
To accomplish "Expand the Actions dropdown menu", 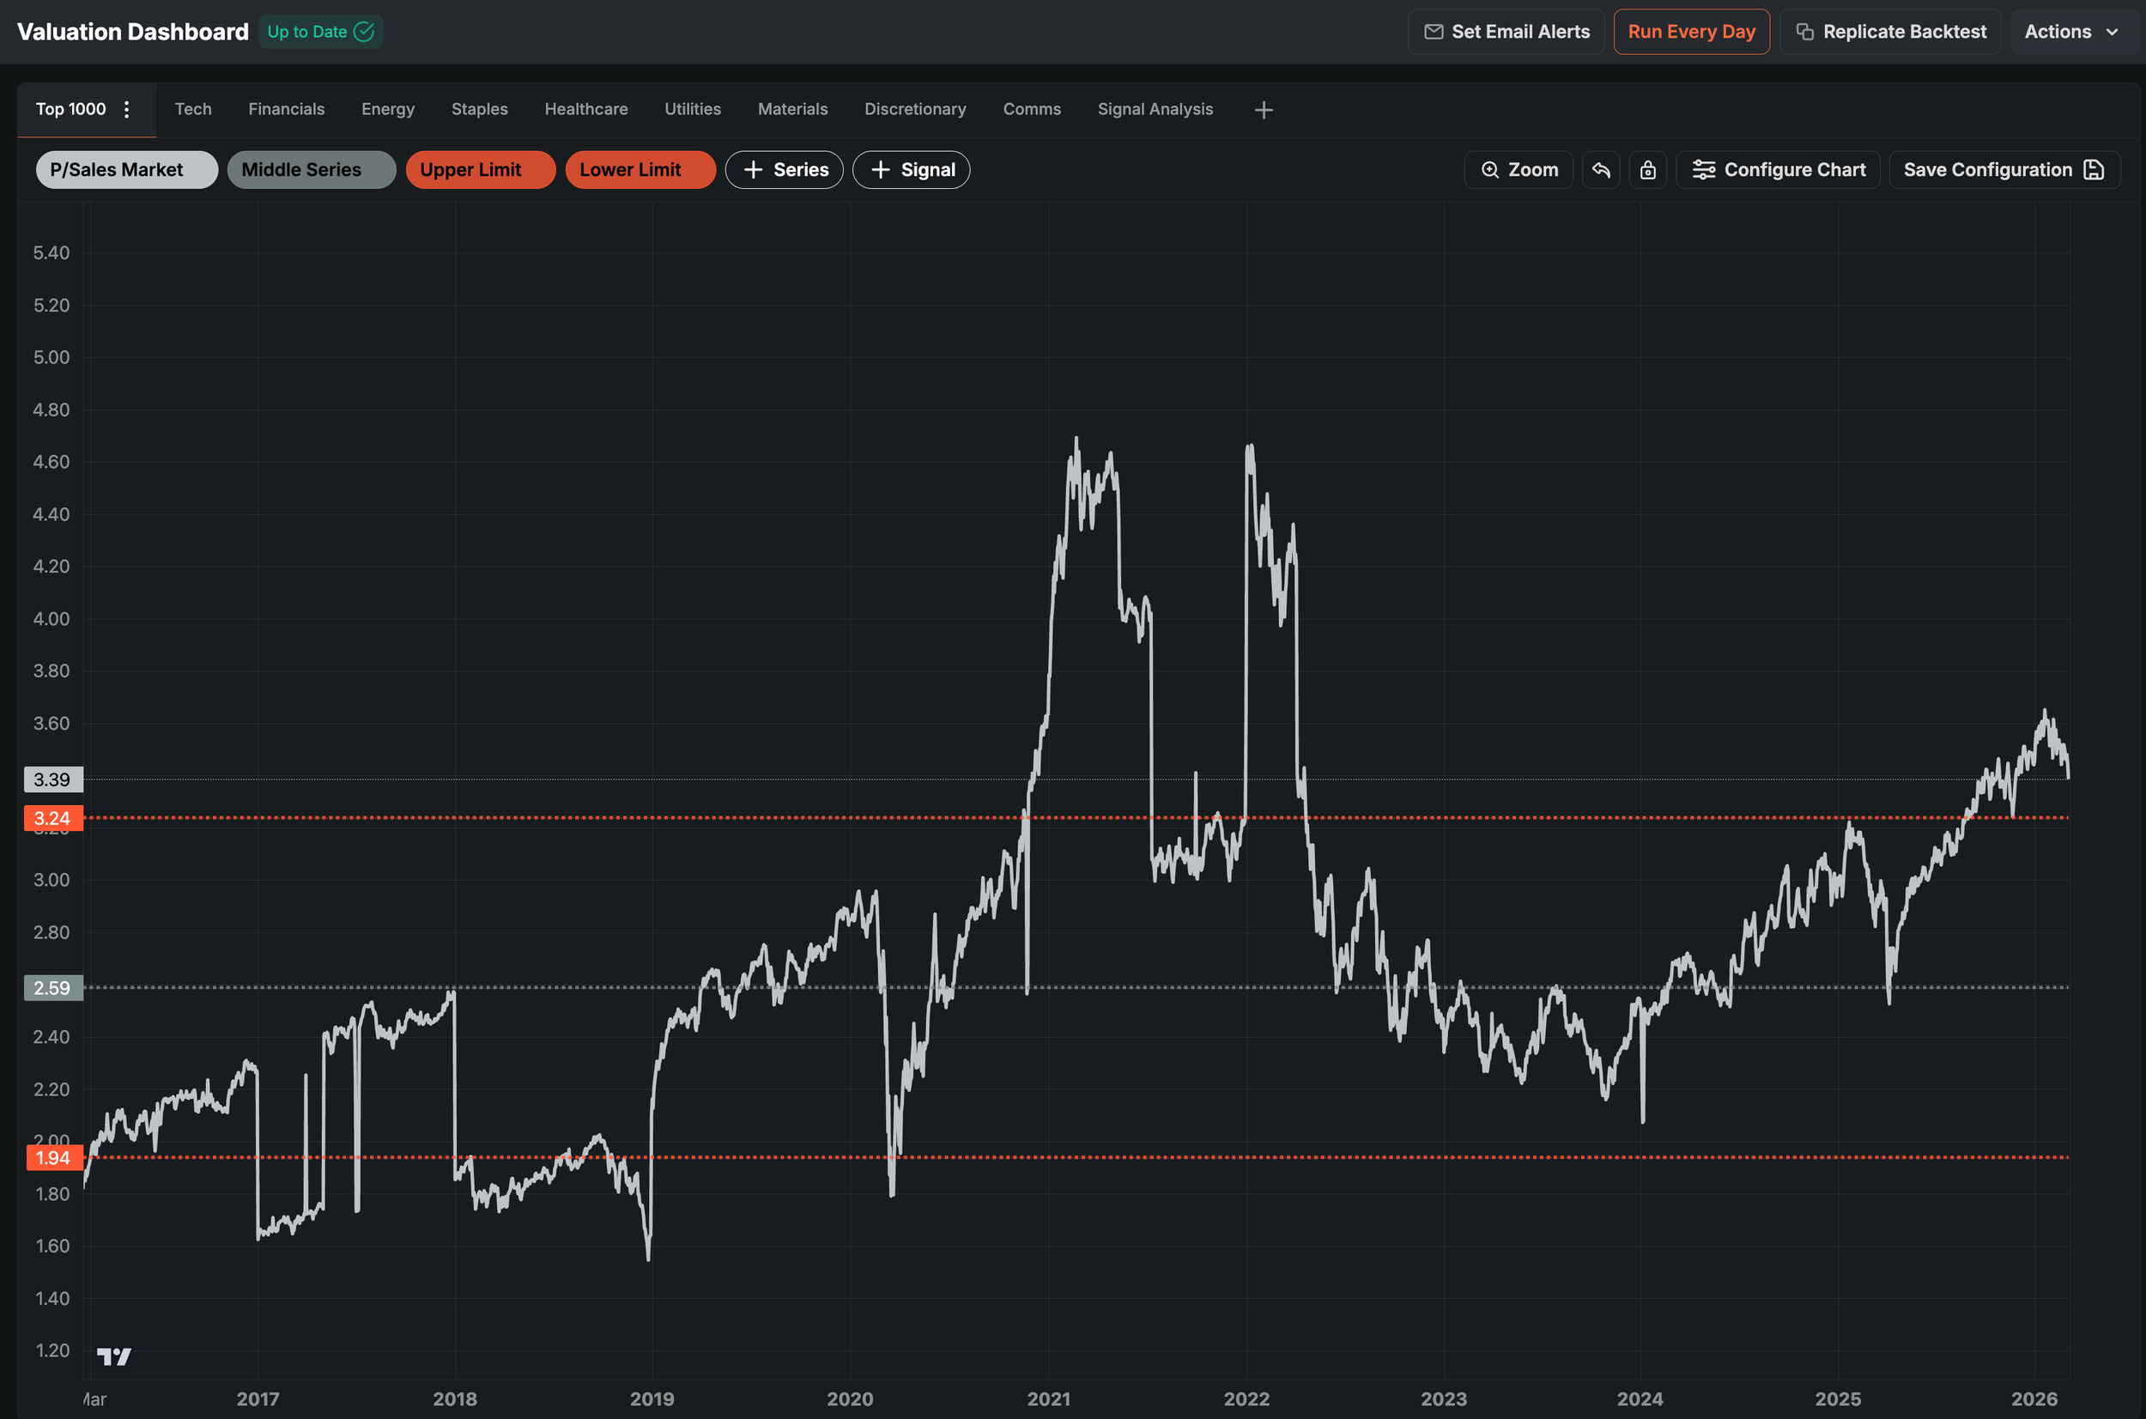I will pyautogui.click(x=2072, y=32).
